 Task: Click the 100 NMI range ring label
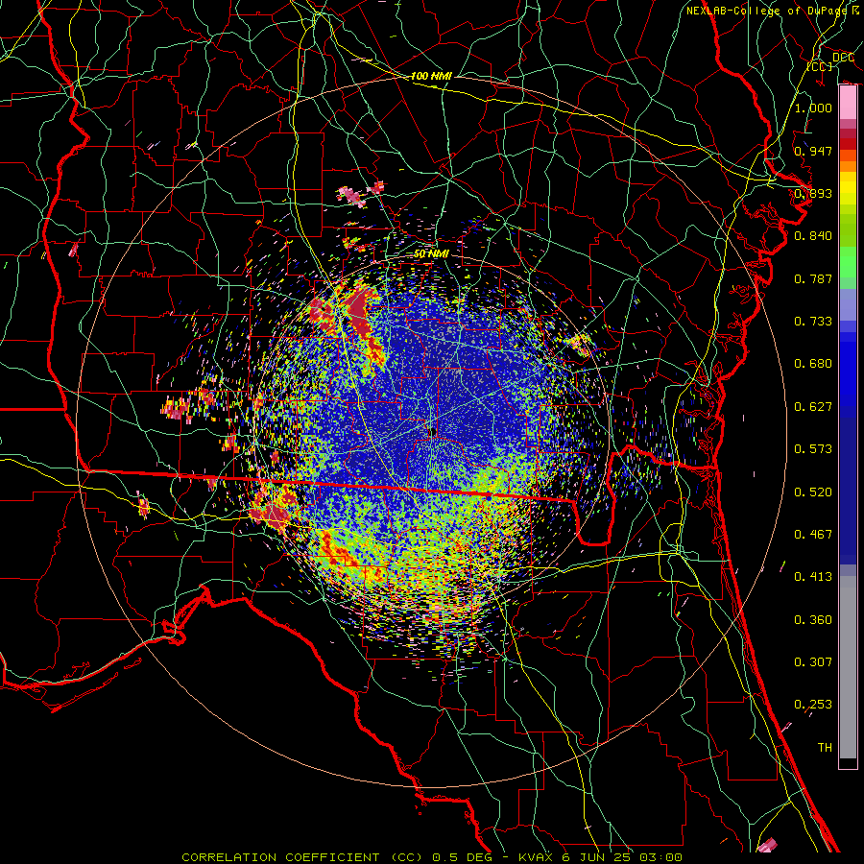(431, 76)
